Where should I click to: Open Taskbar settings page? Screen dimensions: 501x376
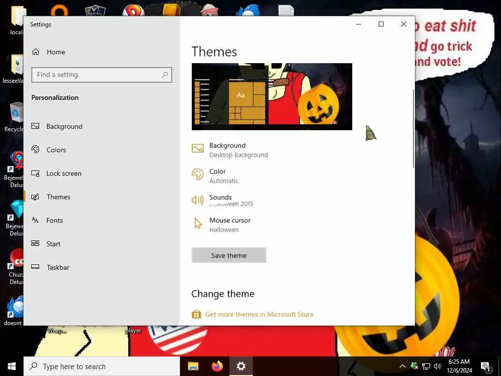[50, 267]
